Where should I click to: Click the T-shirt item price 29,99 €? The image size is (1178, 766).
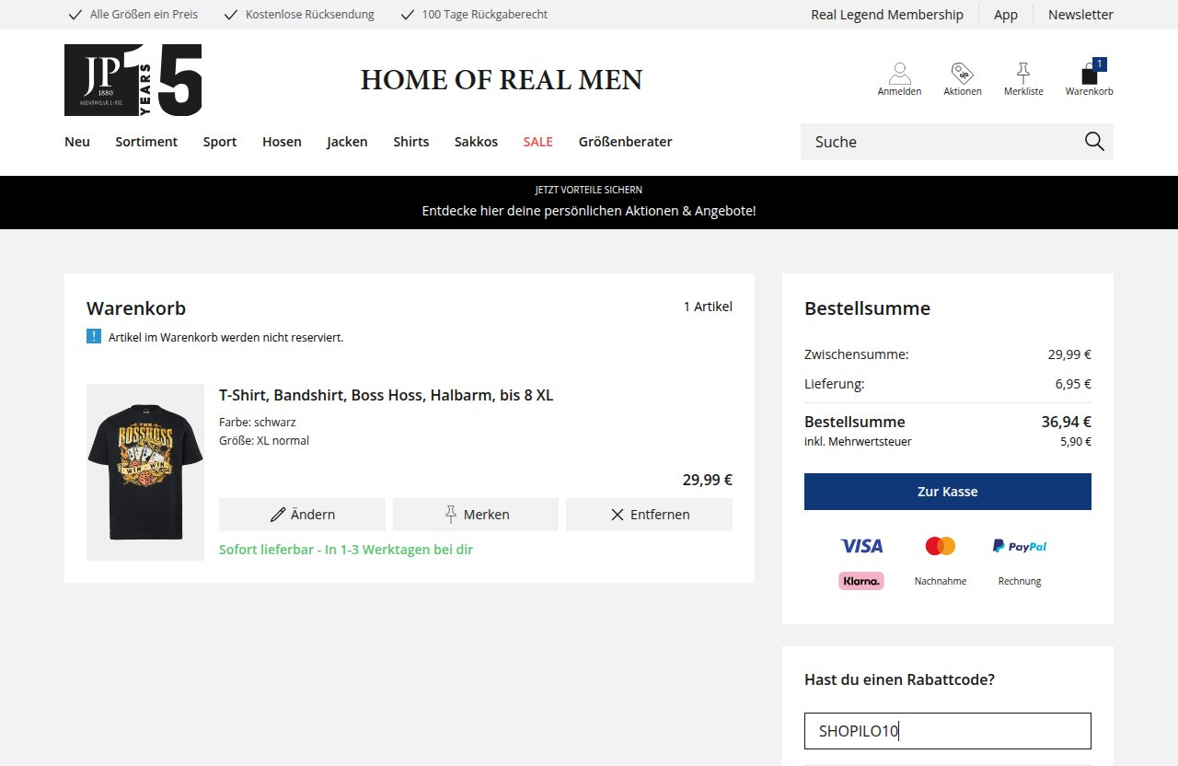[708, 480]
